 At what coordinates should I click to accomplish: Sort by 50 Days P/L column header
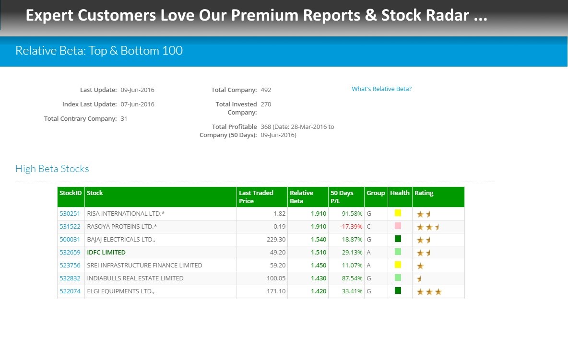[x=342, y=197]
